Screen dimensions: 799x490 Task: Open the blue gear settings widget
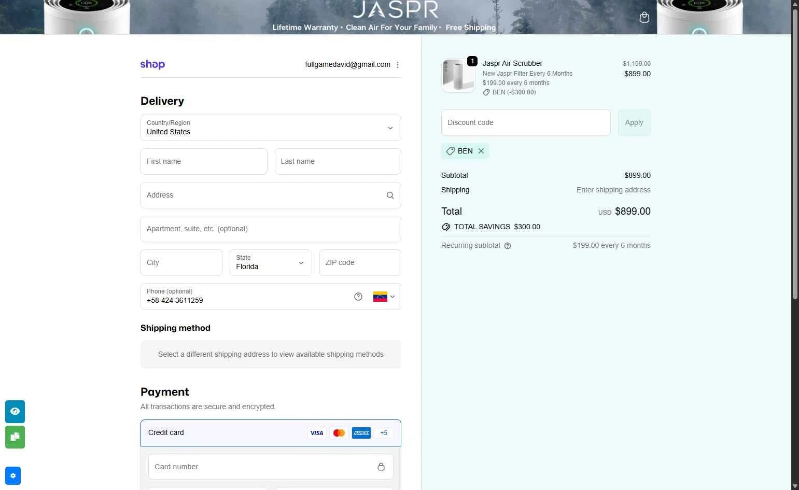(13, 476)
